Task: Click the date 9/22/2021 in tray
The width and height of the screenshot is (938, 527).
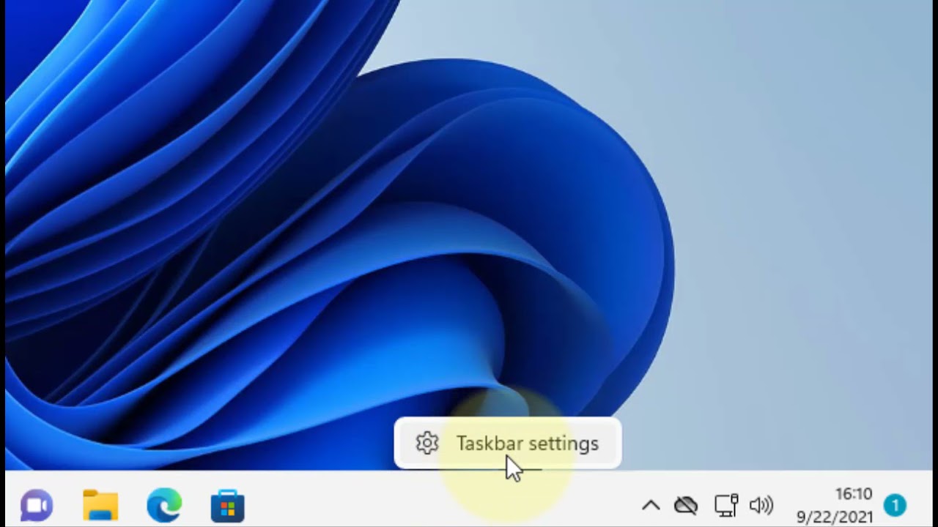Action: pos(835,517)
